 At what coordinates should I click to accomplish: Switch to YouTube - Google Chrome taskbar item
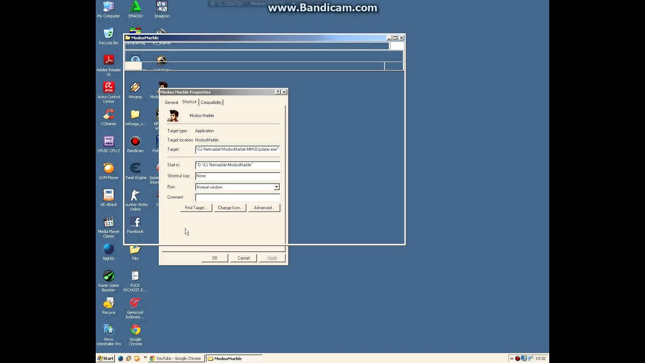point(175,358)
